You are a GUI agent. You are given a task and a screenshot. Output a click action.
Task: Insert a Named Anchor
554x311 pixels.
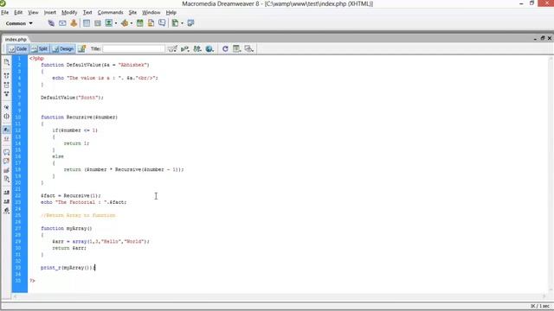click(x=74, y=23)
